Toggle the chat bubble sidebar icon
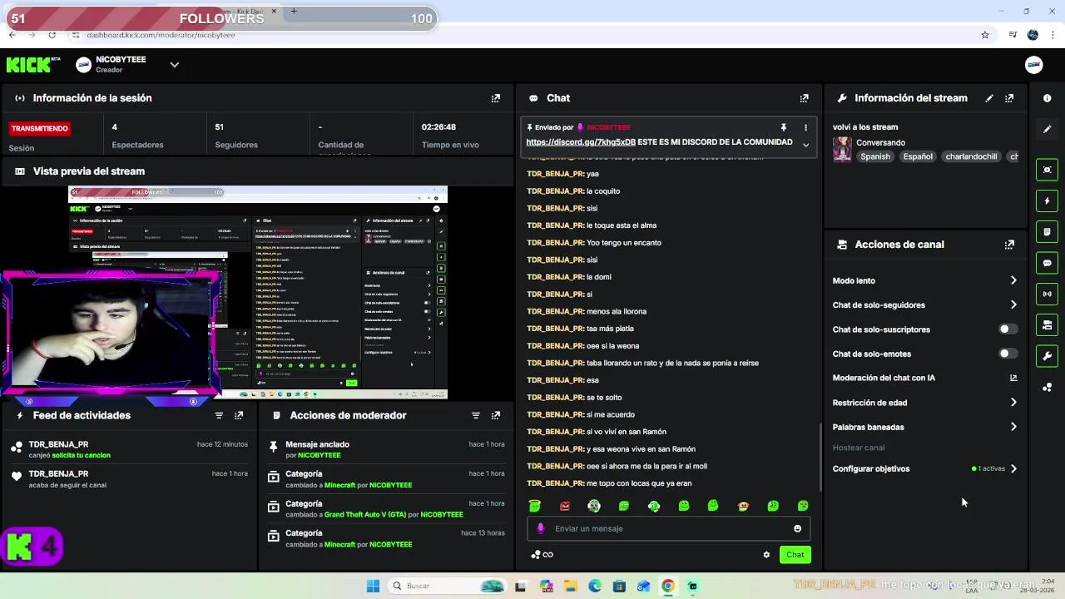Image resolution: width=1065 pixels, height=599 pixels. (x=1047, y=263)
